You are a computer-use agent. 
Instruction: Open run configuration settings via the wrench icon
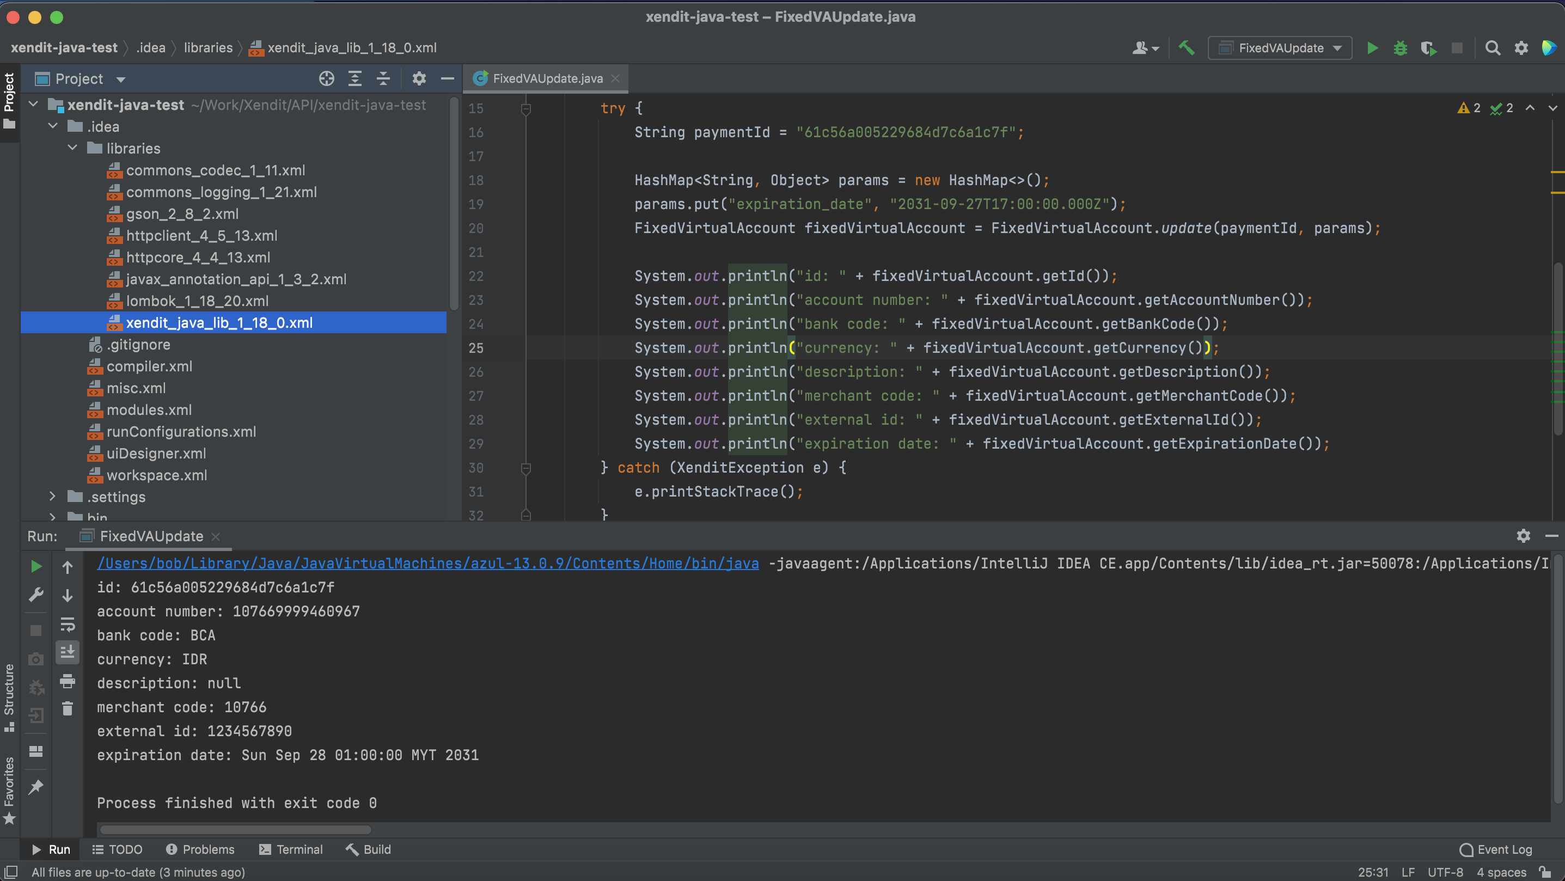tap(36, 595)
